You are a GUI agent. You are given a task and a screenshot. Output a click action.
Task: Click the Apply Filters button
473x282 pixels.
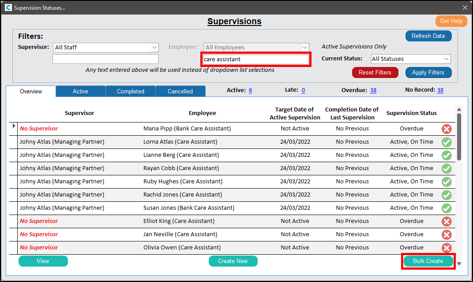point(428,73)
